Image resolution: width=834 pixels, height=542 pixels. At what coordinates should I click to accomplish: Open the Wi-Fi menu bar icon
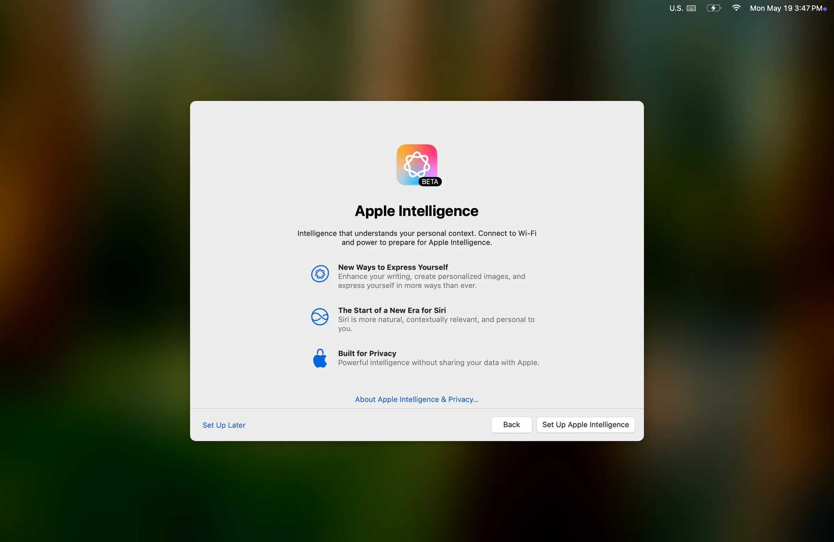736,8
